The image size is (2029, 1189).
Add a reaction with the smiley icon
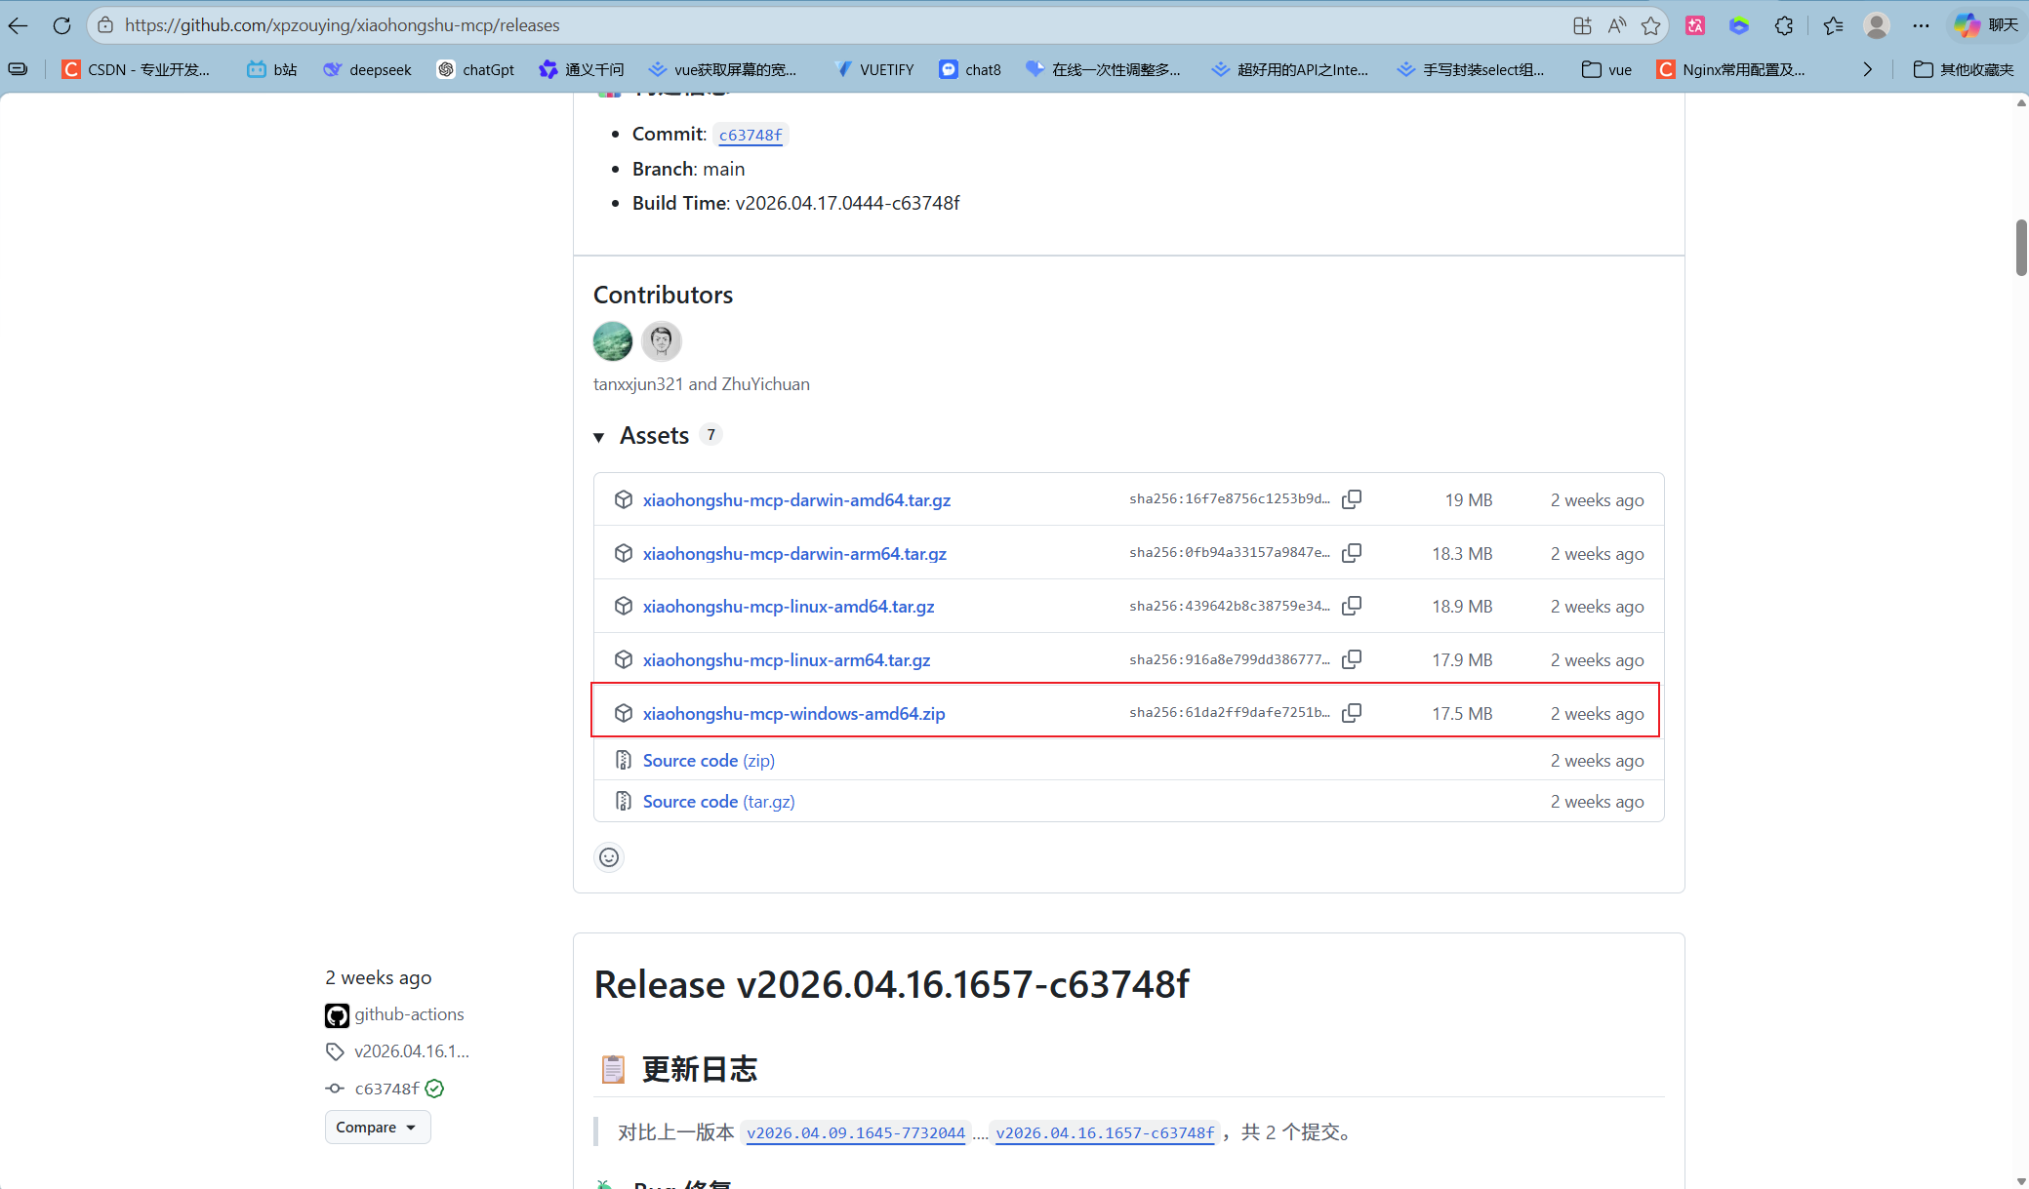coord(609,857)
